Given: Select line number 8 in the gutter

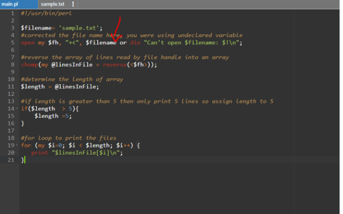Looking at the screenshot, I should pyautogui.click(x=12, y=65).
